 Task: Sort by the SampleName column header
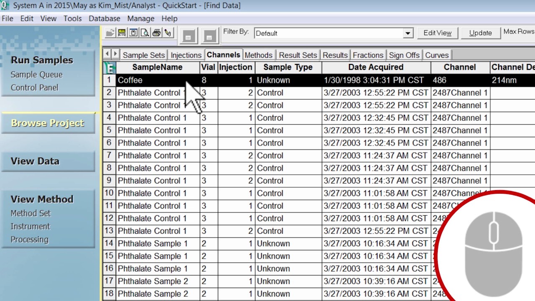158,67
